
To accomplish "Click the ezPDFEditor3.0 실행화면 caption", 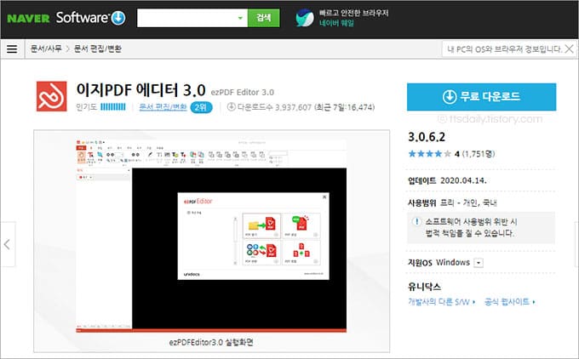I will click(211, 342).
